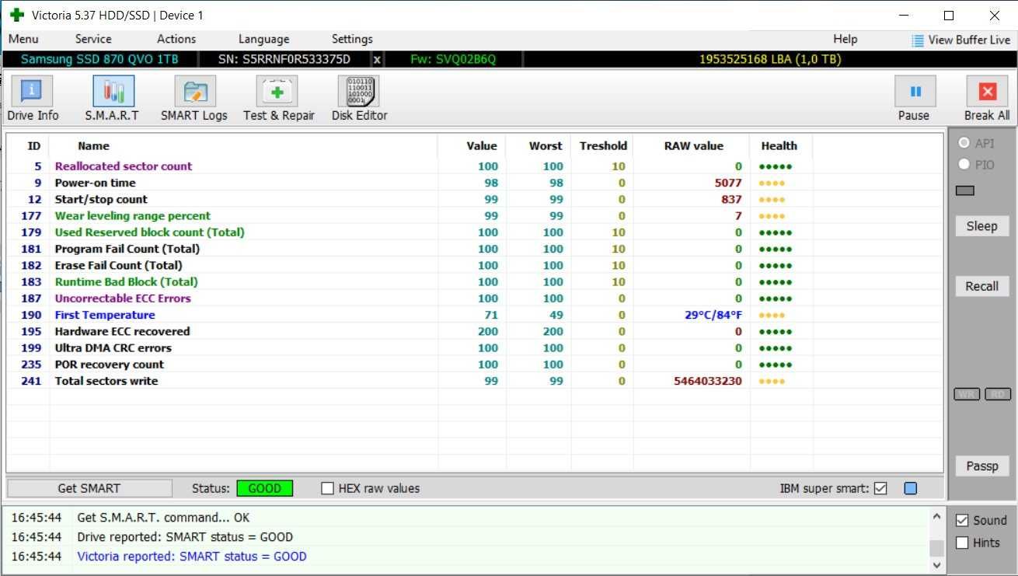
Task: Sort by the ID column header
Action: pos(34,146)
